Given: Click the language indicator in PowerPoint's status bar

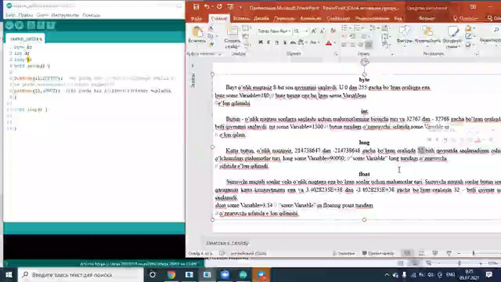Looking at the screenshot, I should 248,253.
